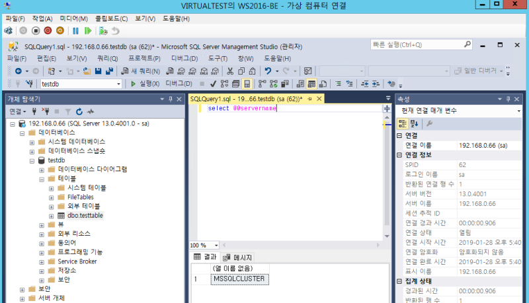The height and width of the screenshot is (303, 529).
Task: Toggle include client statistics
Action: [x=285, y=84]
